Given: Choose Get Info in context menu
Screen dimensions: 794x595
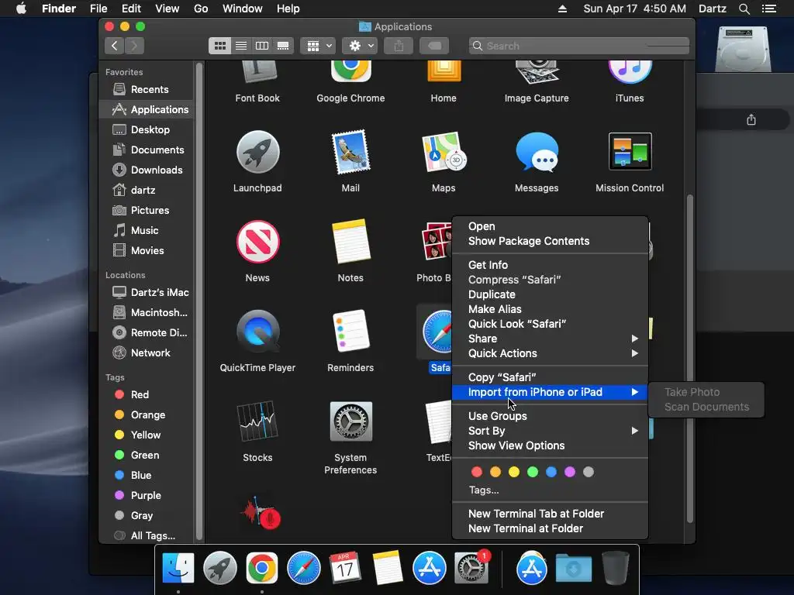Looking at the screenshot, I should tap(550, 265).
